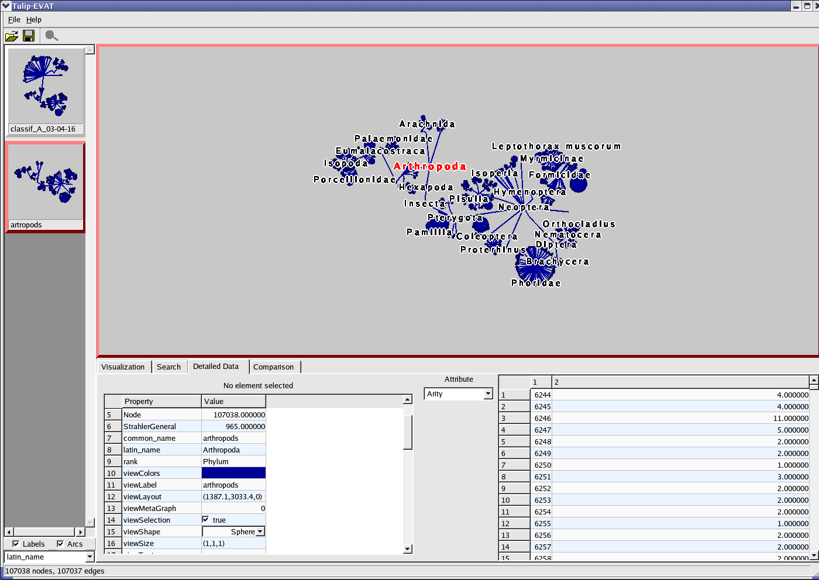The width and height of the screenshot is (819, 580).
Task: Click the save floppy disk icon
Action: (x=29, y=36)
